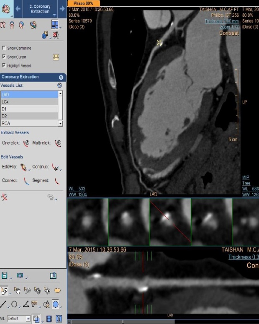This screenshot has width=259, height=324.
Task: Click the One-click vessel extraction icon
Action: click(26, 143)
